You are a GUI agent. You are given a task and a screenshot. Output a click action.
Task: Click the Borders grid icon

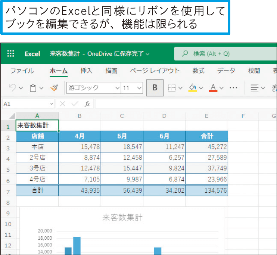click(x=172, y=88)
